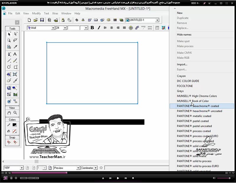Image resolution: width=236 pixels, height=183 pixels.
Task: Open the File menu
Action: (x=10, y=13)
